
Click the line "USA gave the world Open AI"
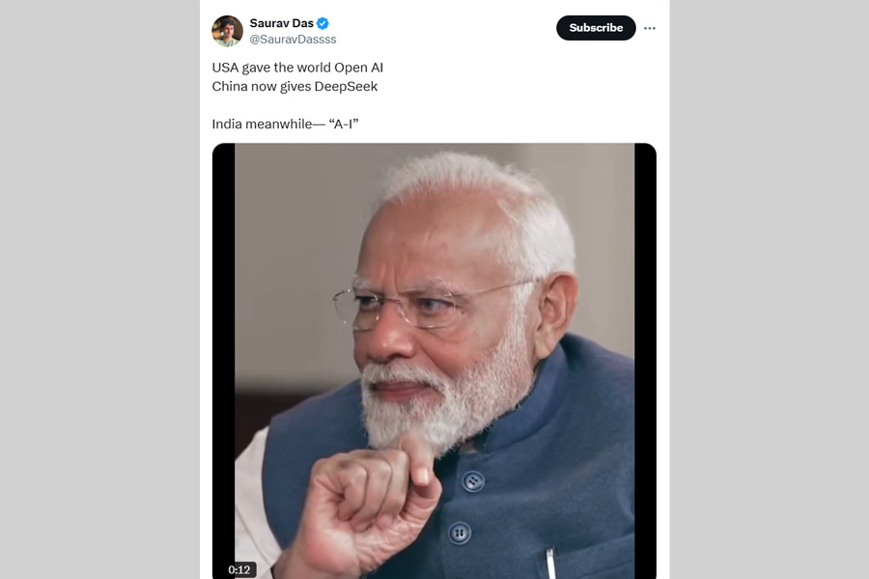[297, 68]
